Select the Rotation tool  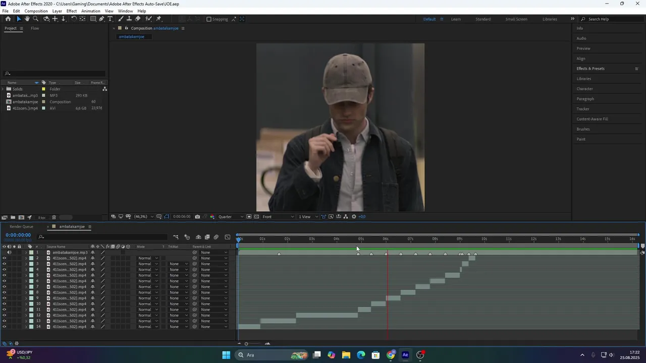click(x=74, y=19)
